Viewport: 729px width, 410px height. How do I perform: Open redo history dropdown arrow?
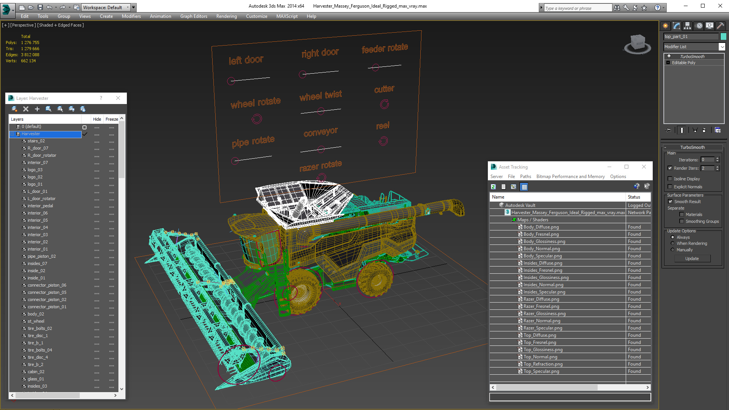(x=69, y=7)
